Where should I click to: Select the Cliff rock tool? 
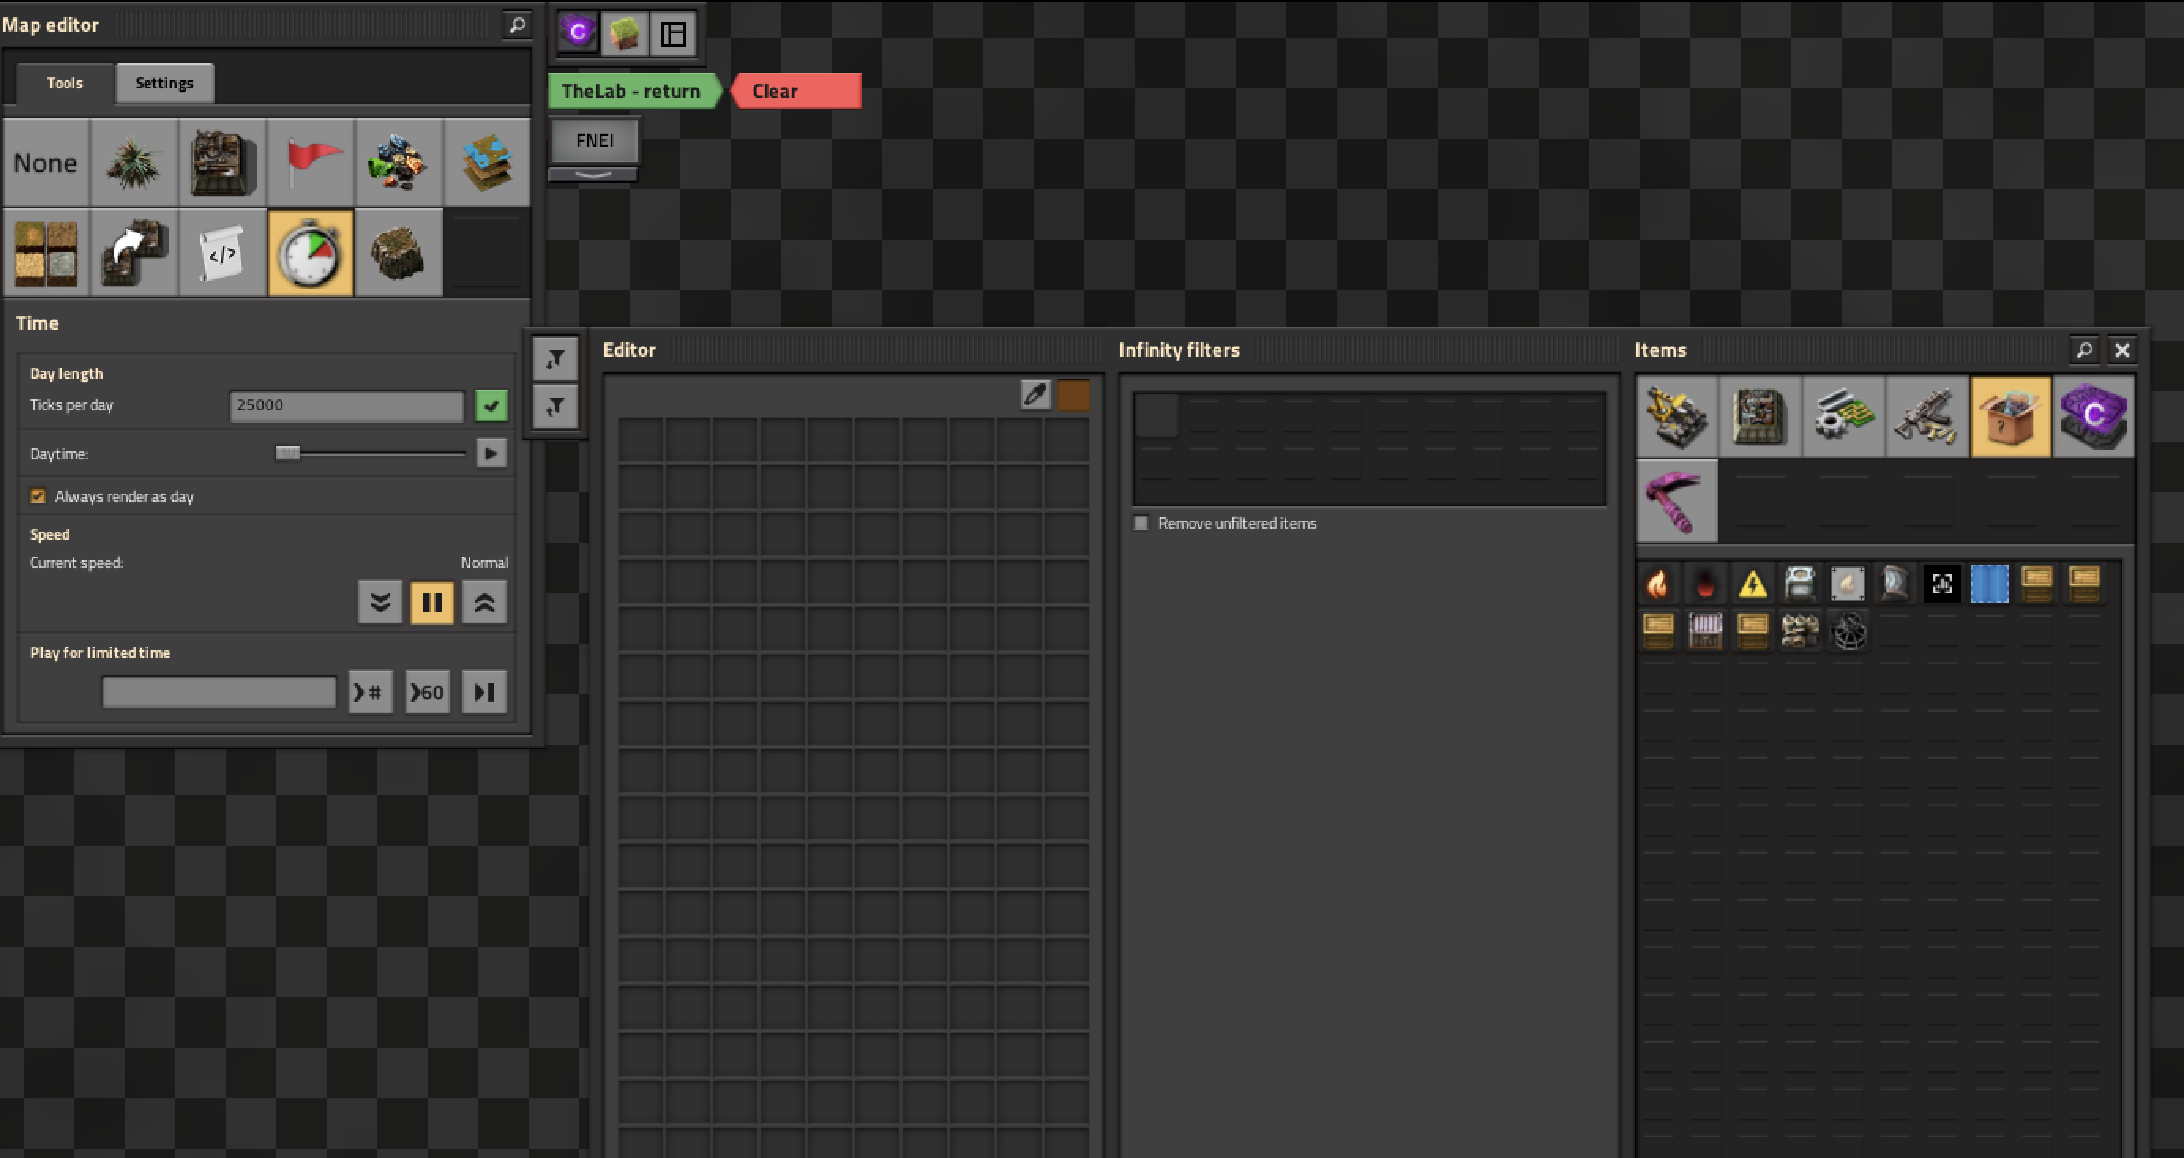tap(398, 252)
